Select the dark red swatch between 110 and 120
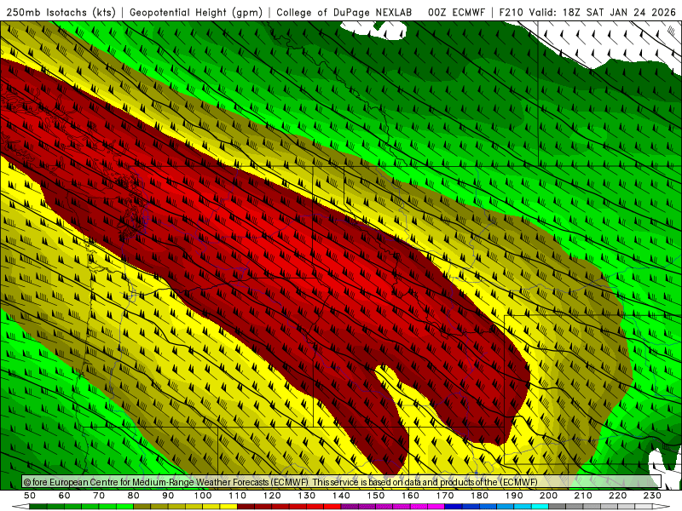 (246, 507)
